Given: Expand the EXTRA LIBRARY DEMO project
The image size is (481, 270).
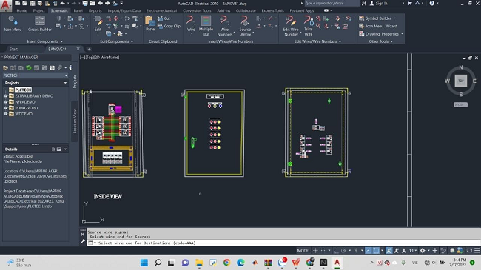Looking at the screenshot, I should coord(6,96).
